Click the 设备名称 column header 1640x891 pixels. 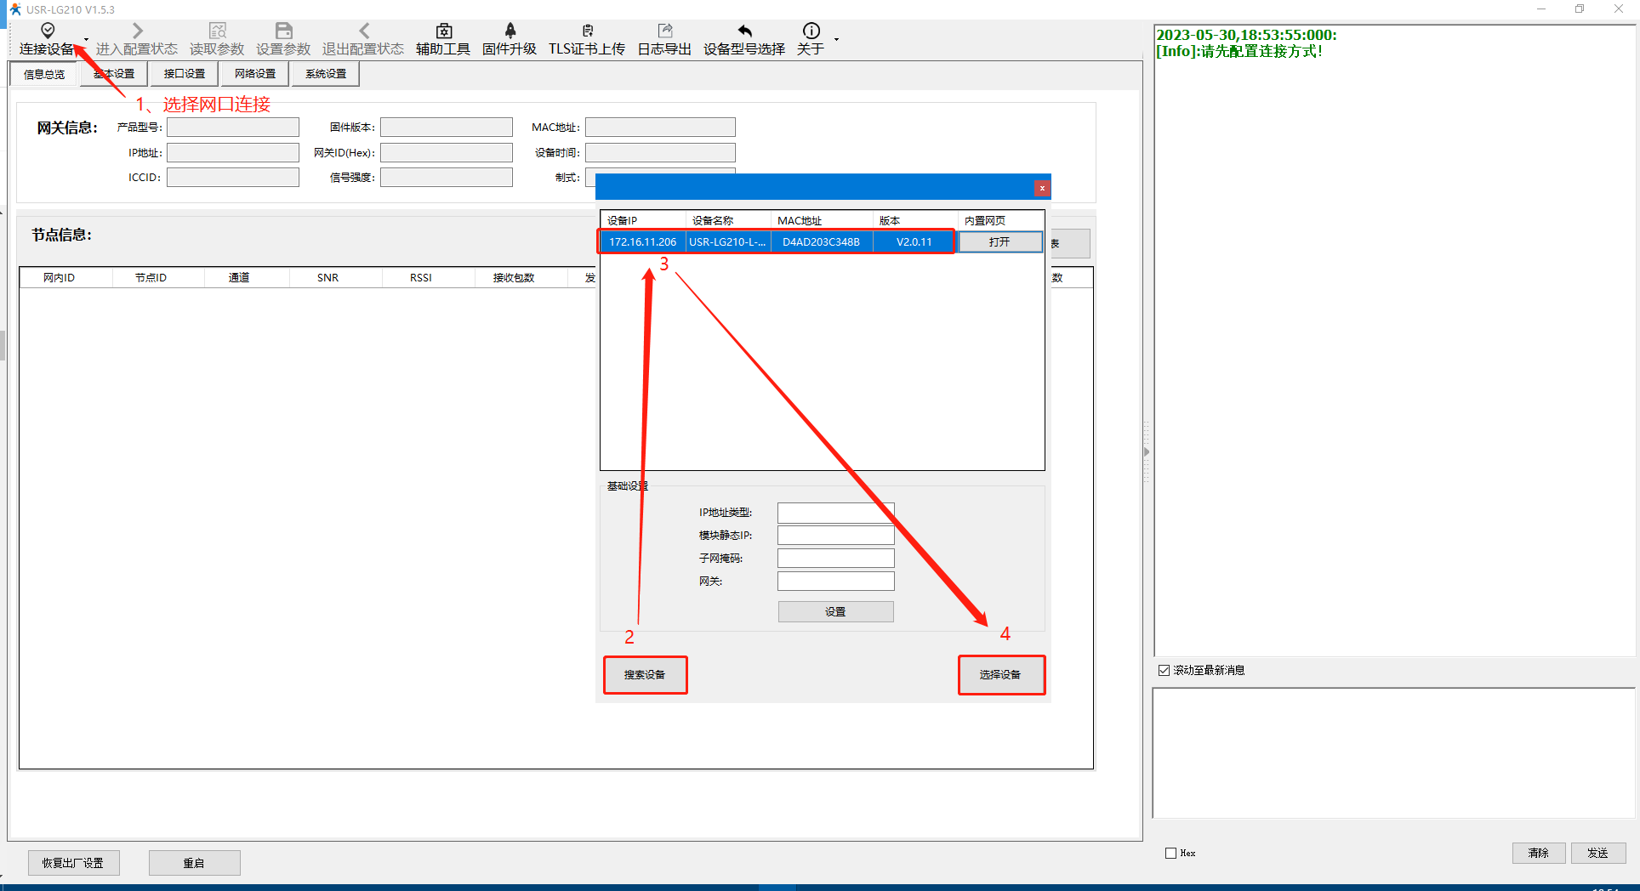click(728, 220)
